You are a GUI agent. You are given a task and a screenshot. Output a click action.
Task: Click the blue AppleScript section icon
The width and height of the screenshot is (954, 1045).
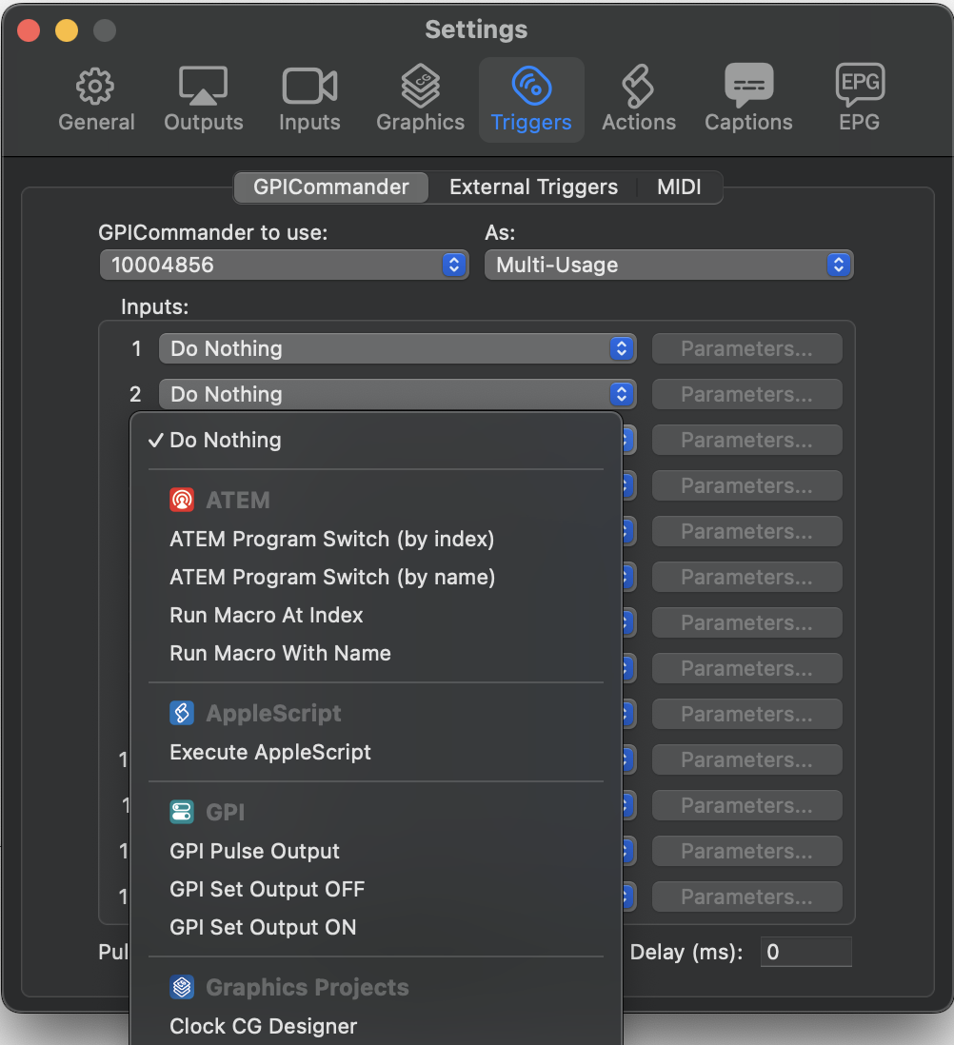tap(182, 713)
